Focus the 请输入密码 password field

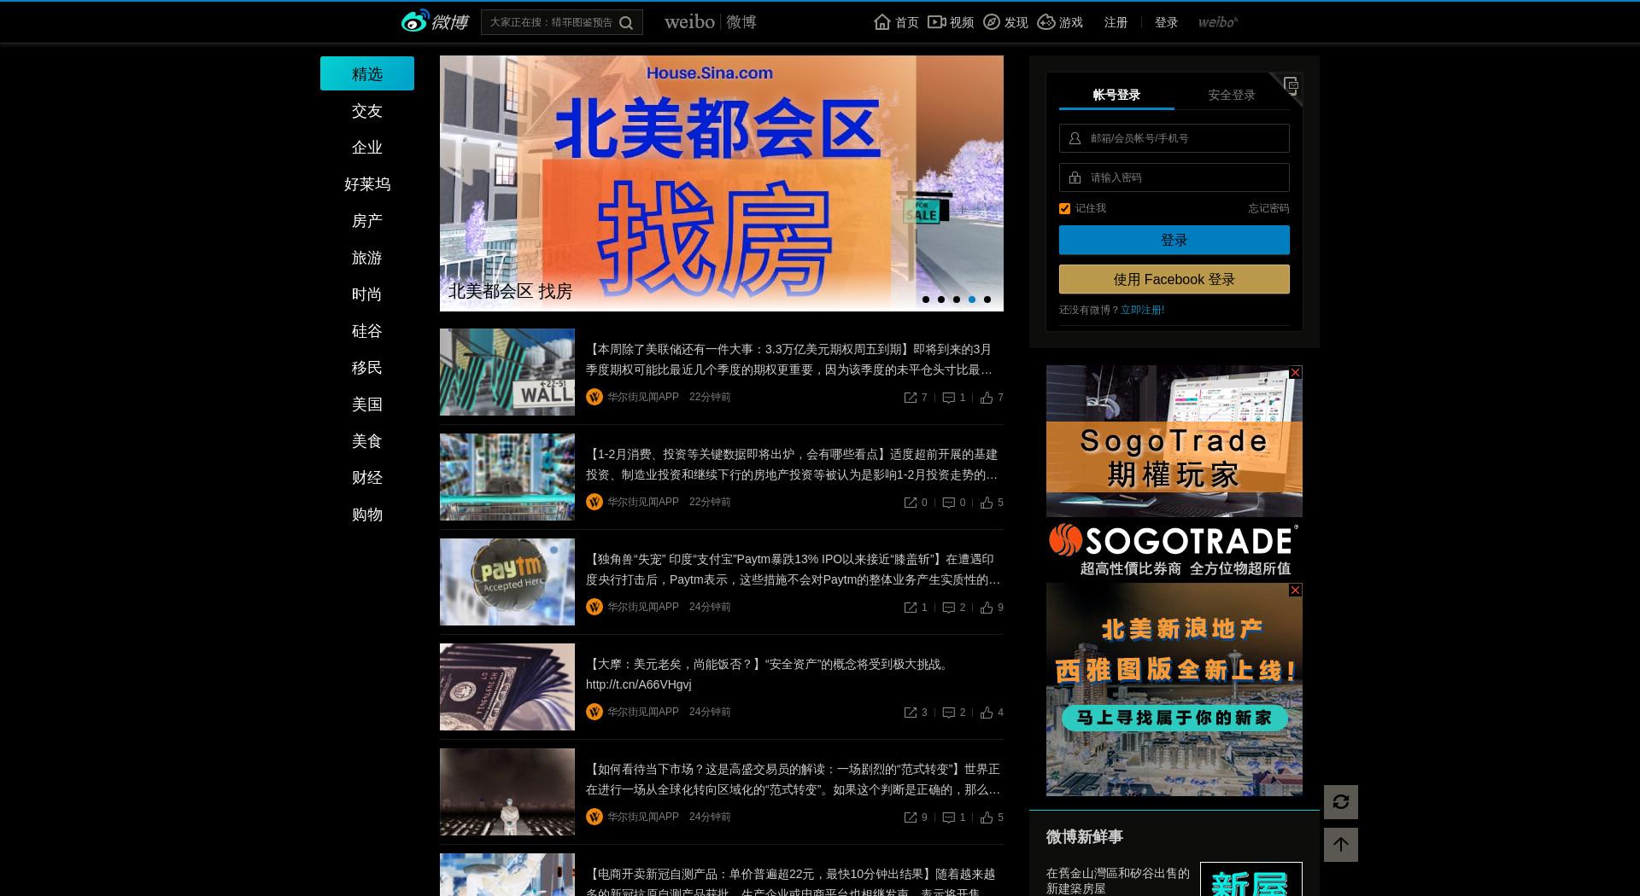[1174, 177]
